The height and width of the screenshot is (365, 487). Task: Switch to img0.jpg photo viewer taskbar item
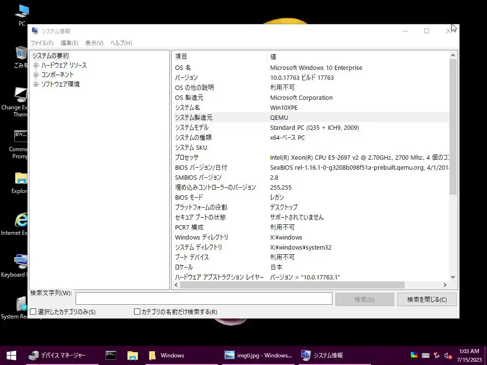pos(259,355)
